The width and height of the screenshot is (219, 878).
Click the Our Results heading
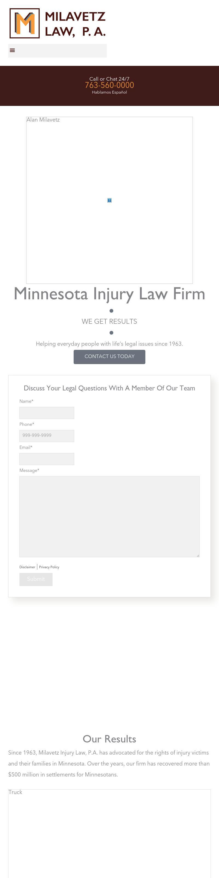click(109, 739)
